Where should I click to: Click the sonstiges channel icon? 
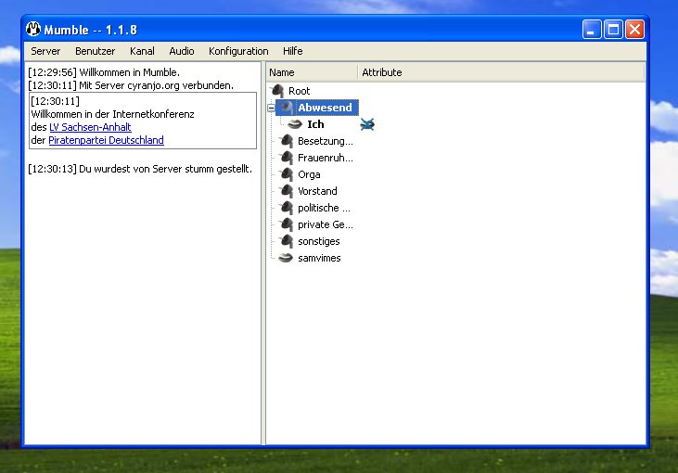coord(287,241)
